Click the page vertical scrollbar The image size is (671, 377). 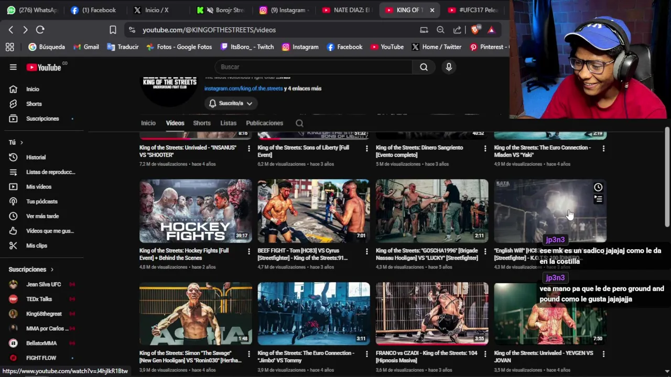667,178
